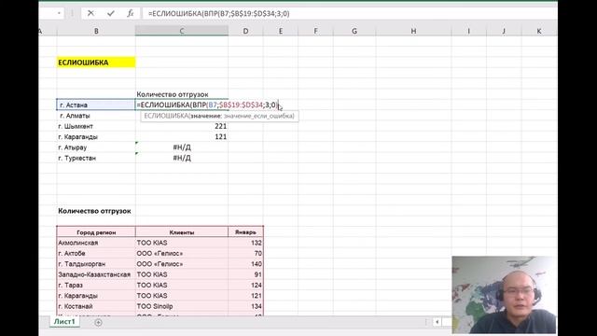Select column J header
The image size is (597, 336).
504,31
